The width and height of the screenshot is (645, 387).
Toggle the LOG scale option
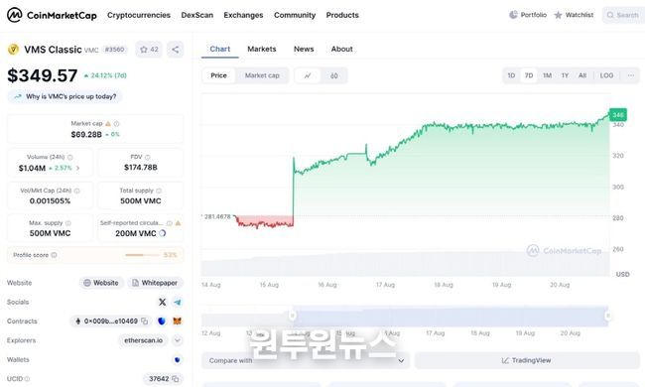(x=606, y=75)
